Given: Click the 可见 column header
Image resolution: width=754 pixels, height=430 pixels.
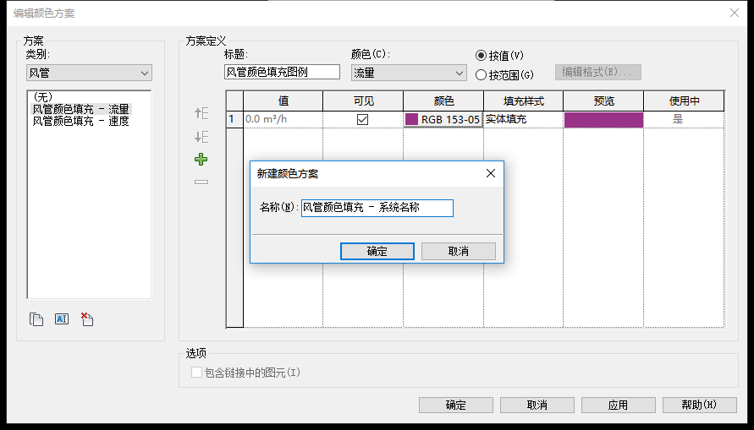Looking at the screenshot, I should coord(363,101).
